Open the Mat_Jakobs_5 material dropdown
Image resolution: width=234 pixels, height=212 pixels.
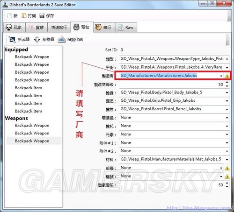point(227,160)
